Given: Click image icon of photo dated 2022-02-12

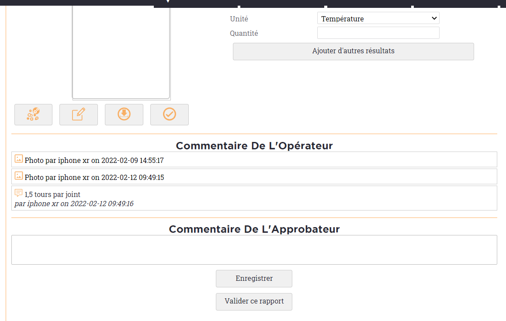Looking at the screenshot, I should click(x=19, y=176).
